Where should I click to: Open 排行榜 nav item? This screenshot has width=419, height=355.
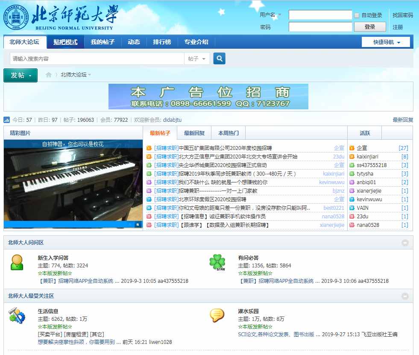pyautogui.click(x=162, y=42)
